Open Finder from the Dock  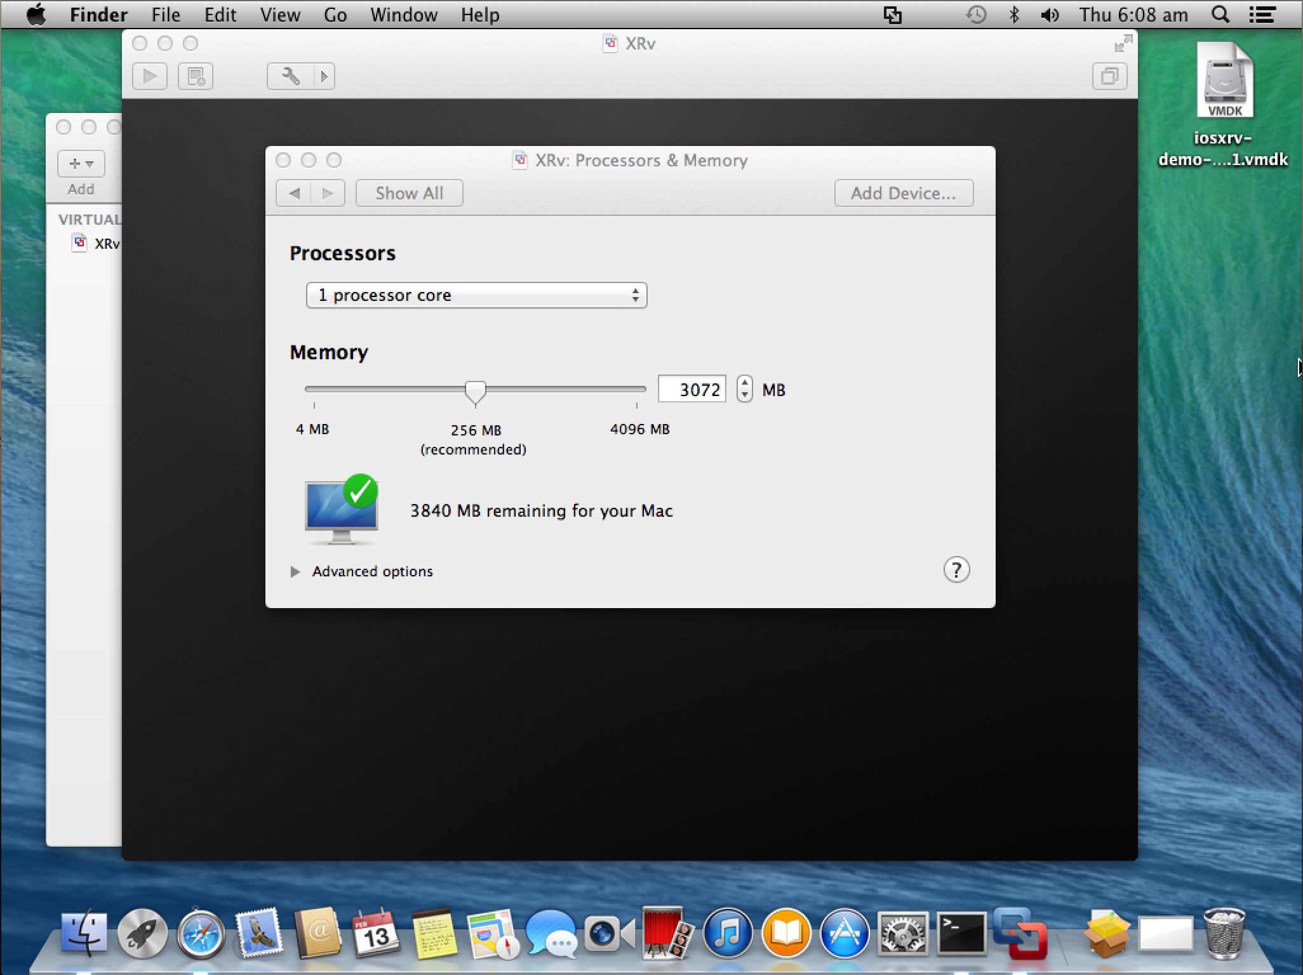click(84, 933)
